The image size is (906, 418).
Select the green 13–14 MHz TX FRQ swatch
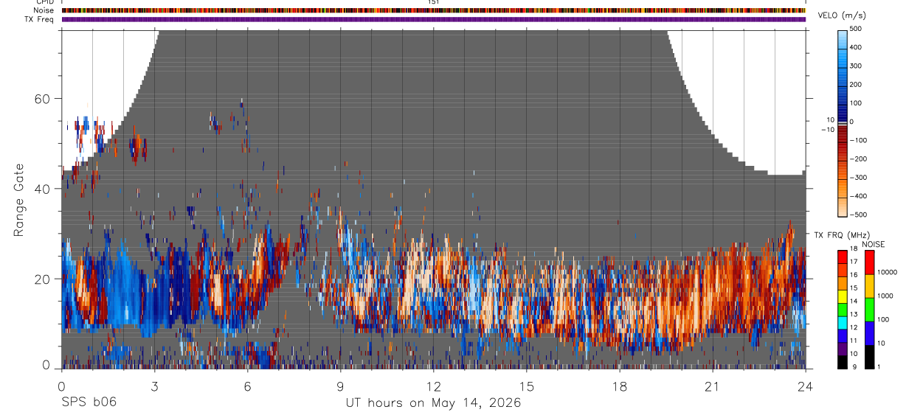point(843,310)
